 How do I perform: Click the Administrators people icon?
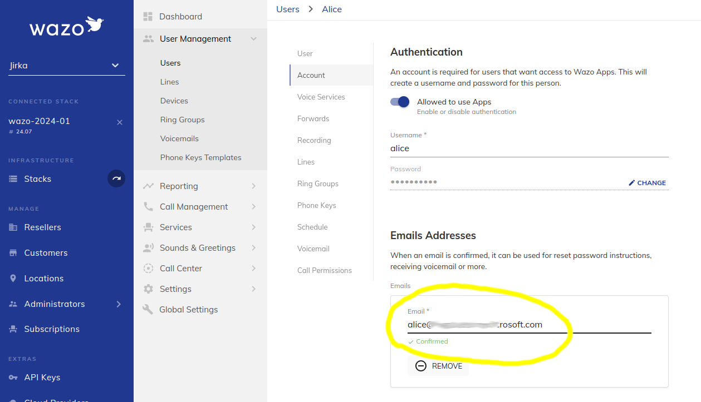13,304
